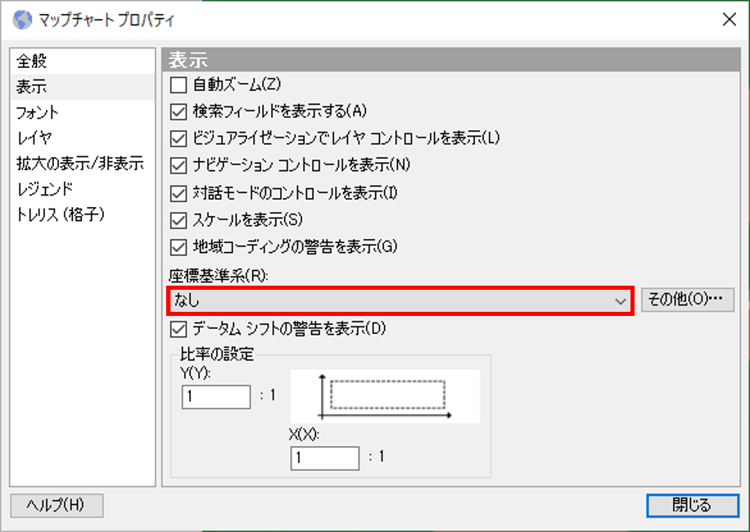Click the その他(O)... button
Image resolution: width=750 pixels, height=532 pixels.
(x=687, y=300)
